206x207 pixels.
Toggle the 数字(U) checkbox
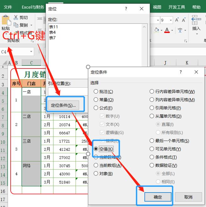coord(102,116)
